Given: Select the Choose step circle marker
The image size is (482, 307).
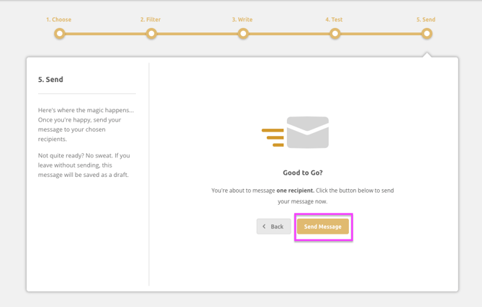Looking at the screenshot, I should point(60,33).
